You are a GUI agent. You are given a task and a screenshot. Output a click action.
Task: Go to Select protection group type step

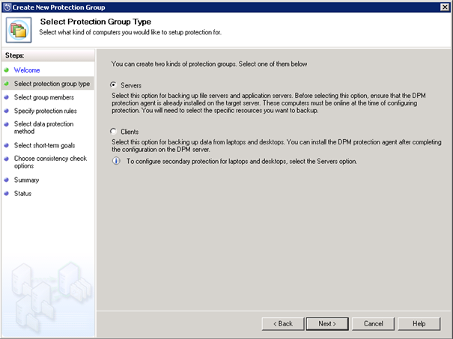pyautogui.click(x=52, y=84)
